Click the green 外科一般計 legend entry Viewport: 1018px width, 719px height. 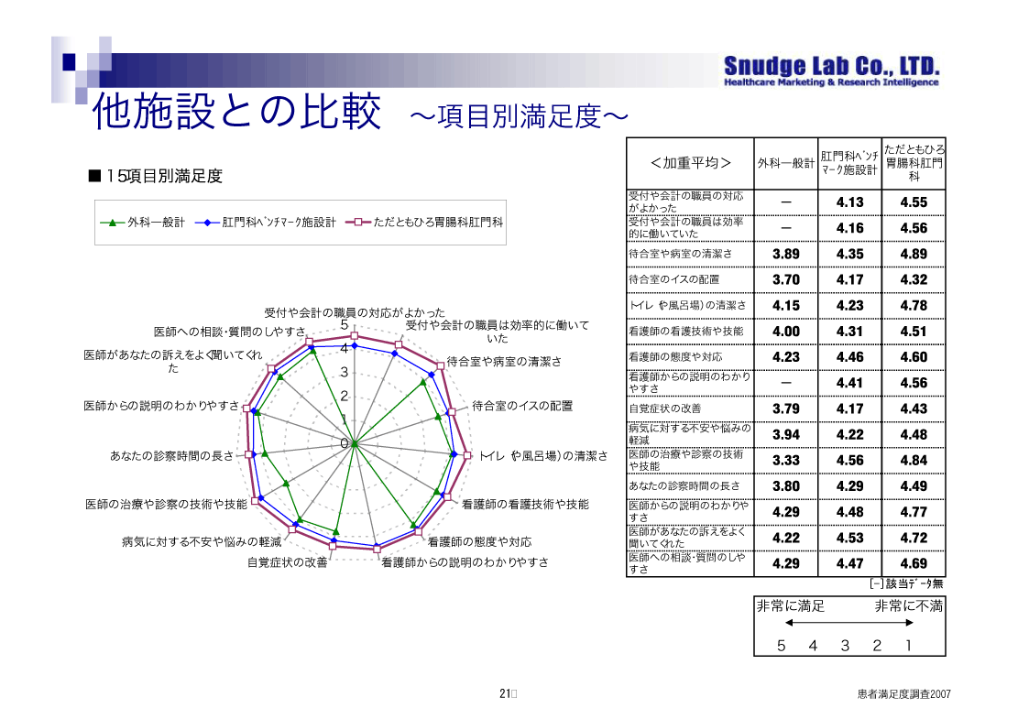pos(142,223)
